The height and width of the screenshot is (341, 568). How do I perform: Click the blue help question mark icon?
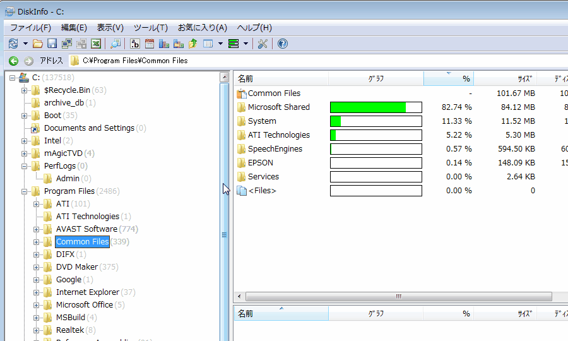[283, 44]
